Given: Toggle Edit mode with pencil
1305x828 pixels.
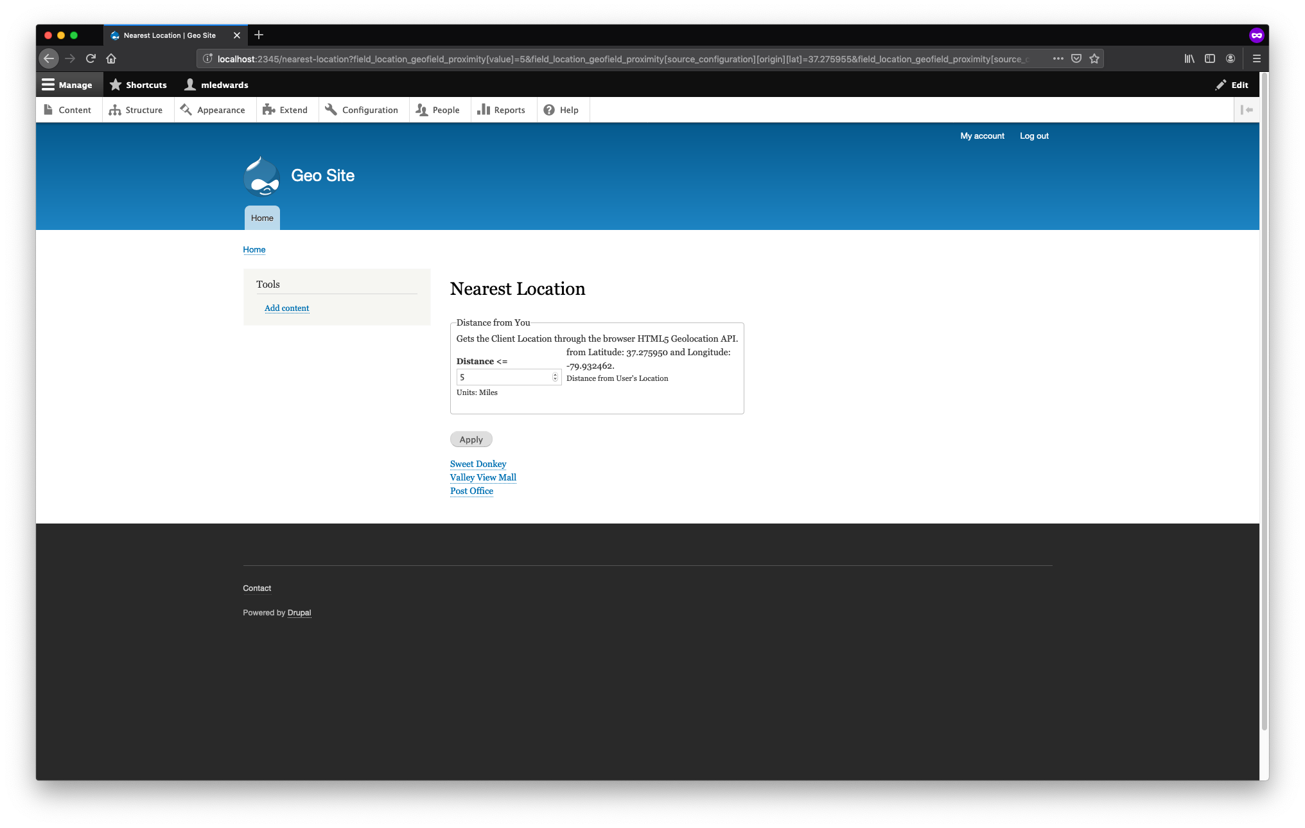Looking at the screenshot, I should click(x=1232, y=85).
